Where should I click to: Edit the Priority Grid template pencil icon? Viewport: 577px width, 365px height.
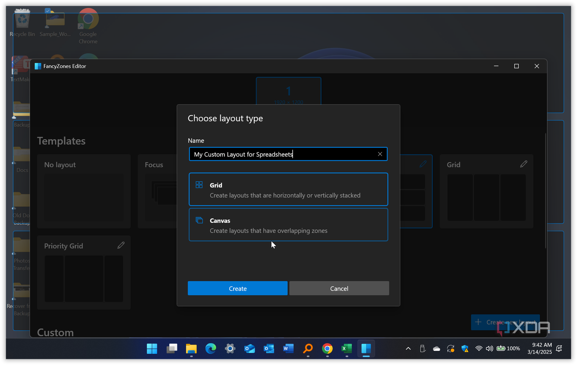click(121, 245)
